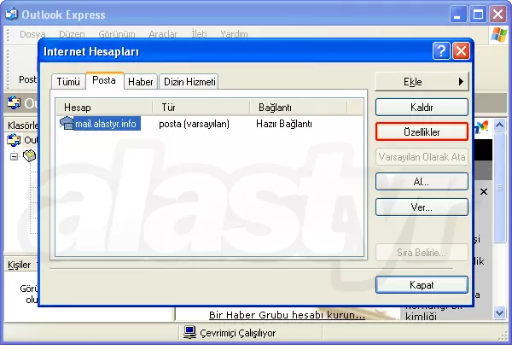
Task: Click the Özellikler button
Action: (x=422, y=132)
